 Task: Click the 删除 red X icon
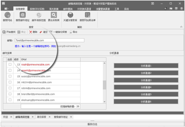click(31, 32)
